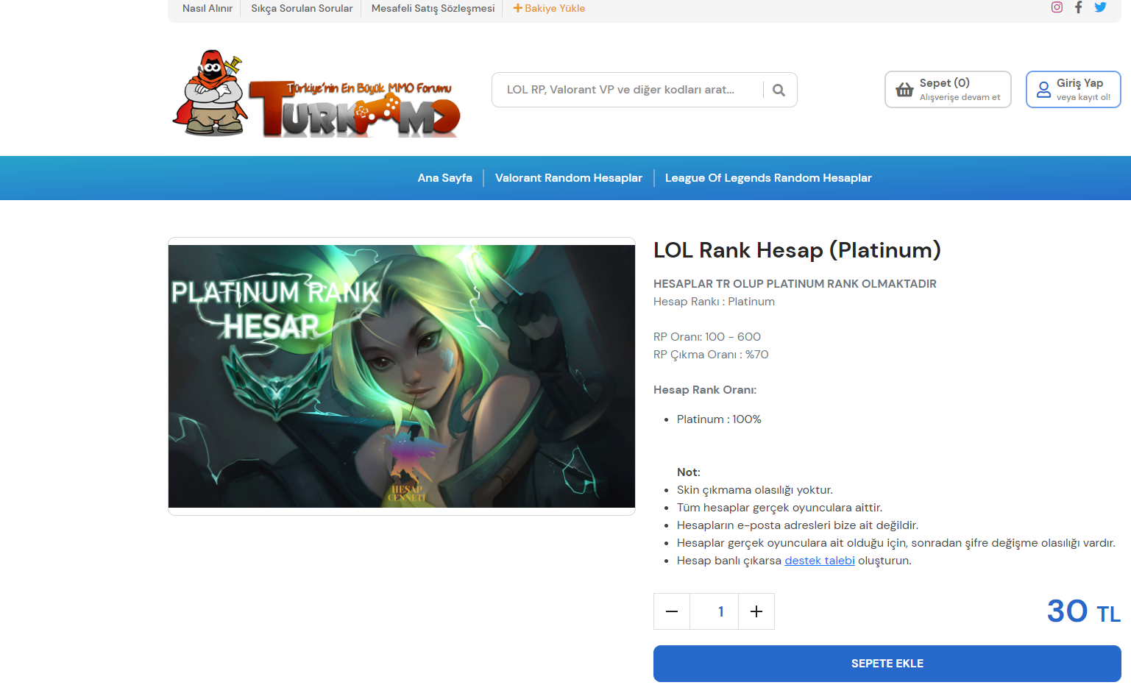The height and width of the screenshot is (699, 1131).
Task: Click the 30 TL price text
Action: coord(1084,611)
